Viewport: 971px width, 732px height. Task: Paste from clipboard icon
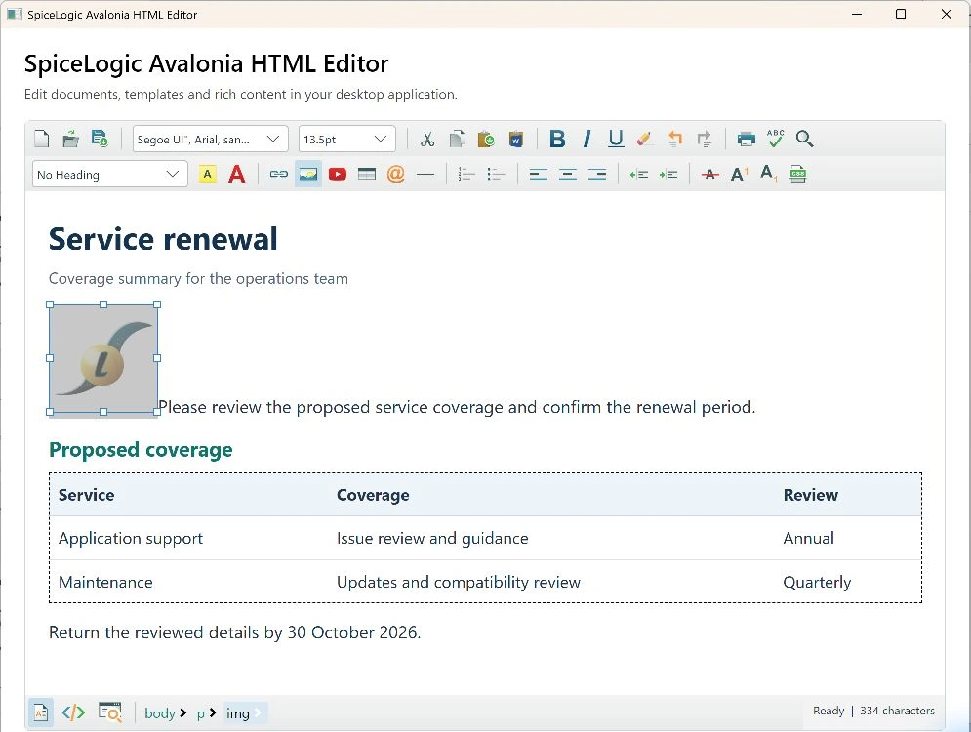[x=486, y=139]
